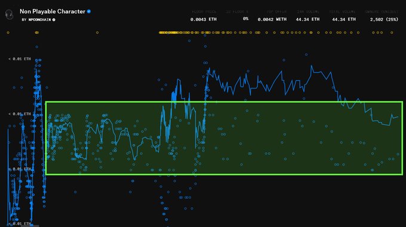Click the topmost blue sale dot near center

[205, 35]
